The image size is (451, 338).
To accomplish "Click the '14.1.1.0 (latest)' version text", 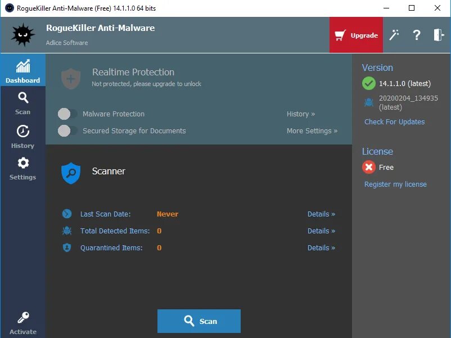I will 405,84.
